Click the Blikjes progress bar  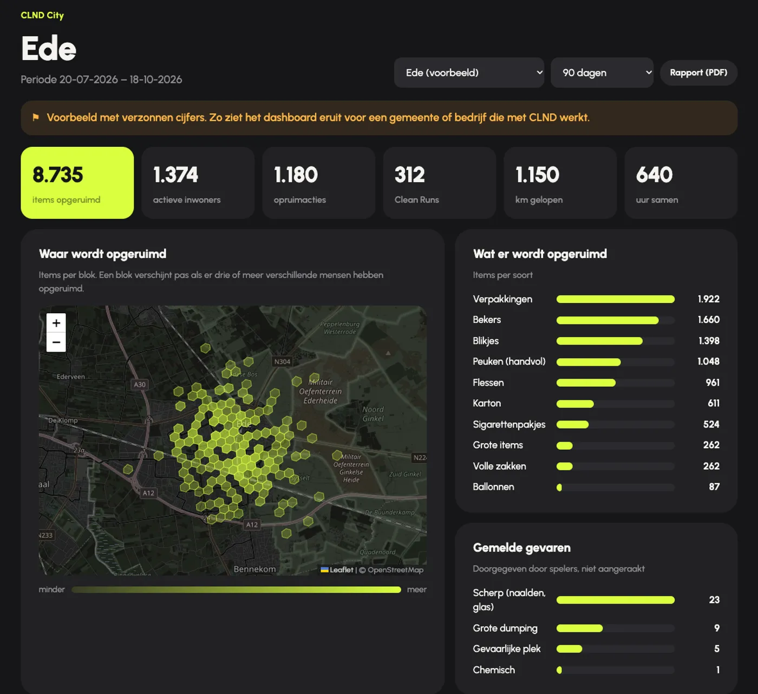click(x=616, y=341)
